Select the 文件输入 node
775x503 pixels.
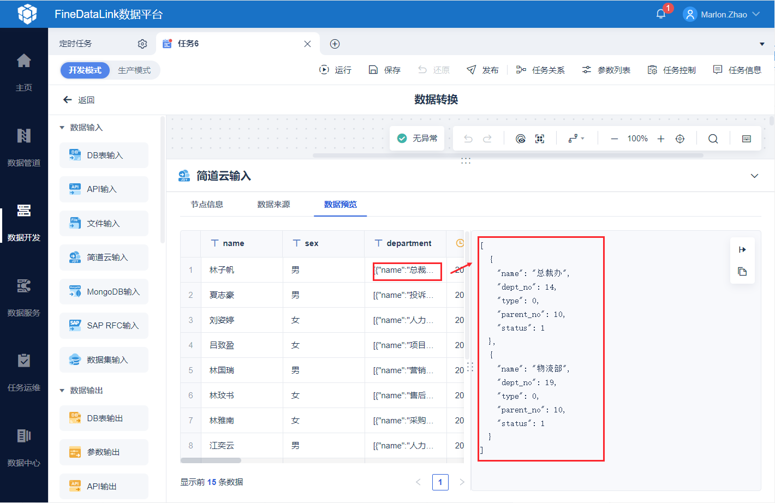pos(104,224)
